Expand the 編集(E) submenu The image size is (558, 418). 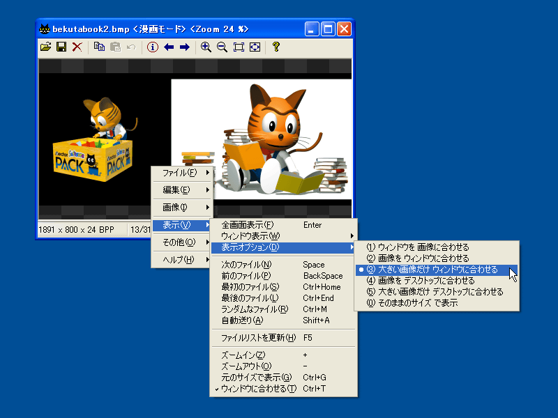point(182,190)
